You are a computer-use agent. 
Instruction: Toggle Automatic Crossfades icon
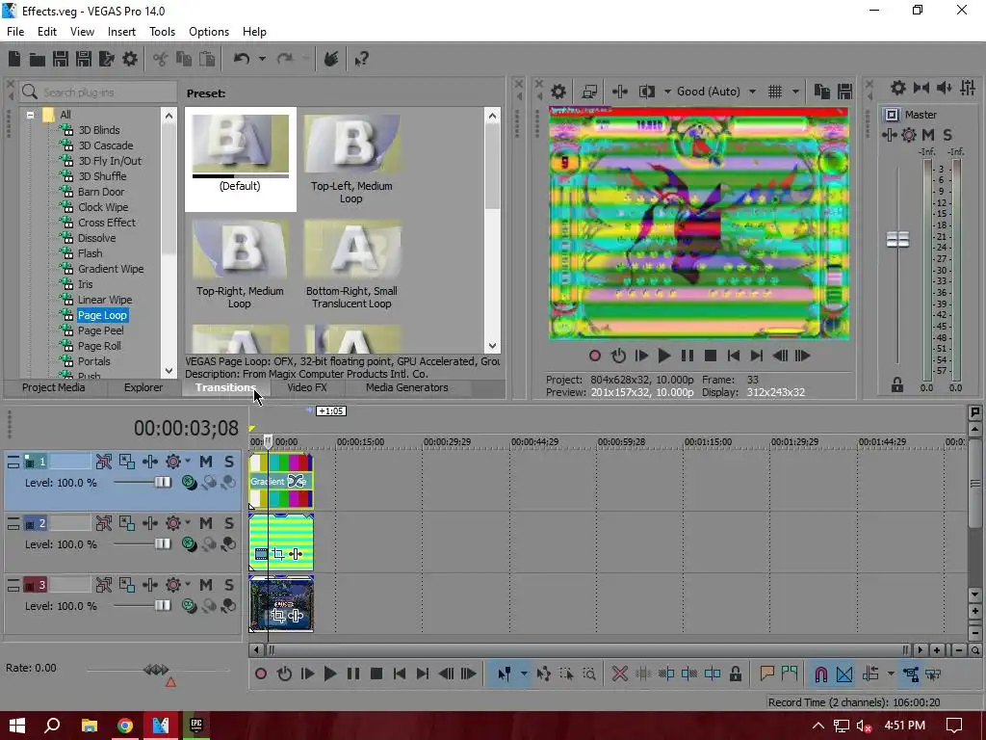coord(844,674)
